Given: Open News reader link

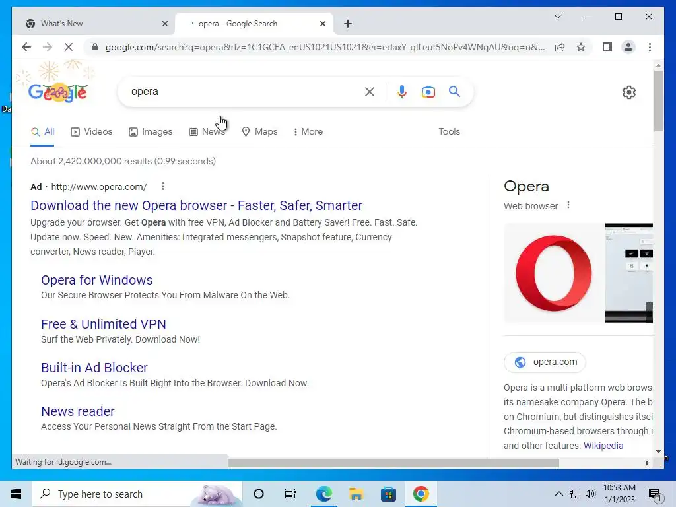Looking at the screenshot, I should 78,411.
